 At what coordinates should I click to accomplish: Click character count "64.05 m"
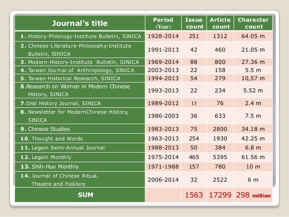click(x=253, y=36)
